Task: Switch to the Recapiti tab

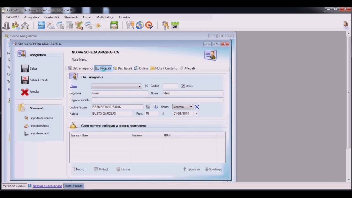Action: coord(103,68)
